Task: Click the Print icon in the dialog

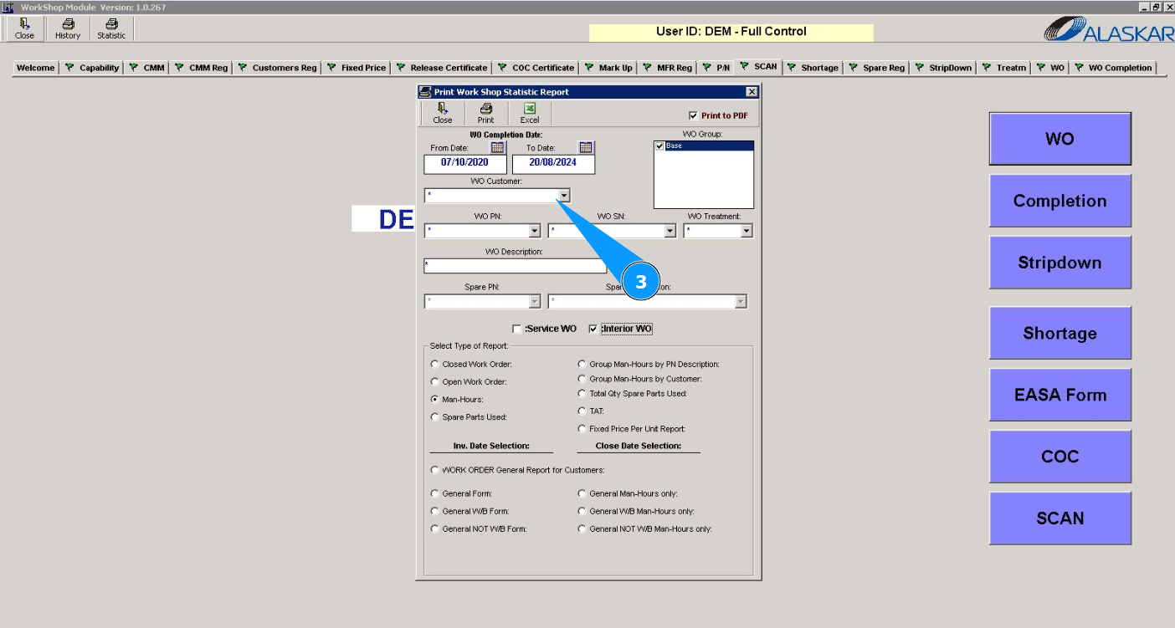Action: pos(485,113)
